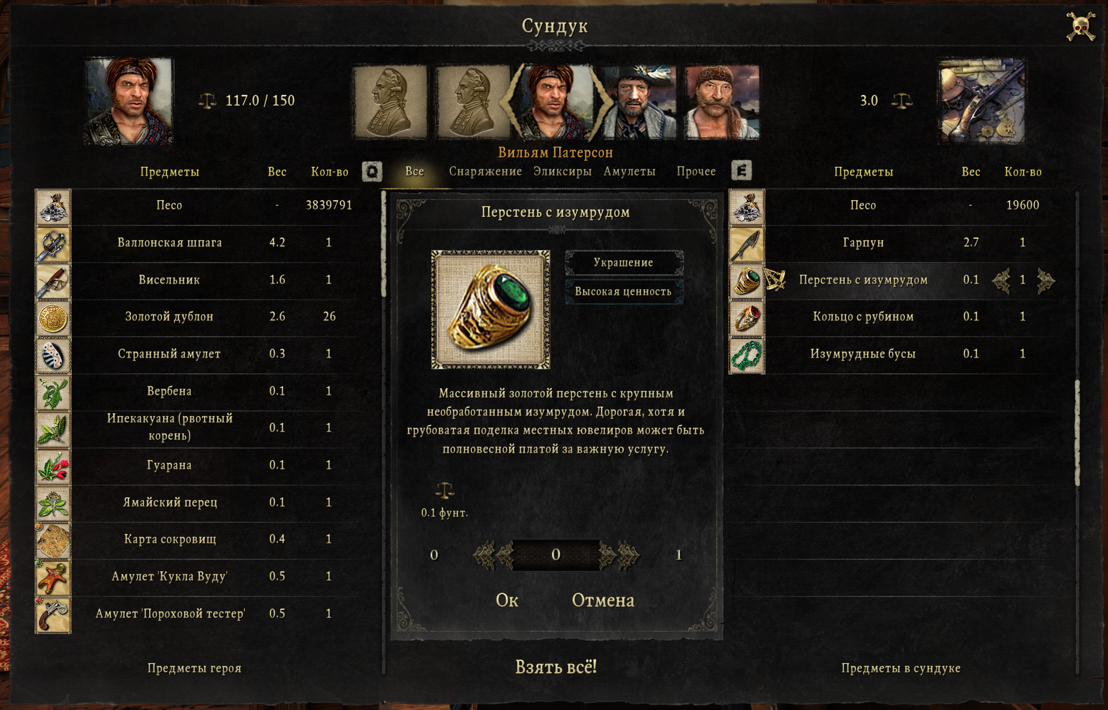Select the gold doubloon coin icon
The image size is (1108, 710).
[x=53, y=318]
